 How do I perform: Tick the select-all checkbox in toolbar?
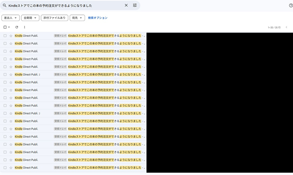point(5,27)
